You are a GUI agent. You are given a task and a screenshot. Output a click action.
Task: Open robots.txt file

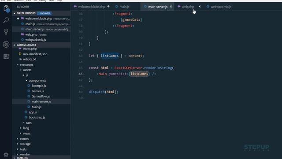point(30,59)
